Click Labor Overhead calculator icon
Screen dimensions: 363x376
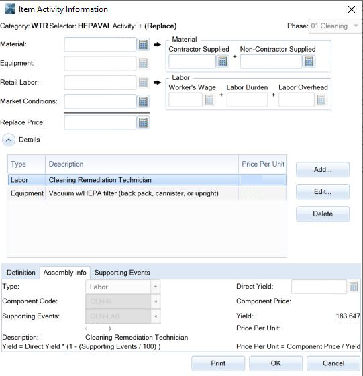pyautogui.click(x=321, y=99)
